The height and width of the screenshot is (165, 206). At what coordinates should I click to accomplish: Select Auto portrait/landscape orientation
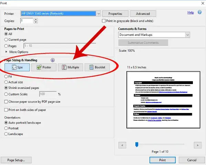pyautogui.click(x=6, y=123)
